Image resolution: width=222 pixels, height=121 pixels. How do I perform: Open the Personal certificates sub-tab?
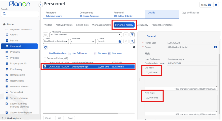point(162,25)
